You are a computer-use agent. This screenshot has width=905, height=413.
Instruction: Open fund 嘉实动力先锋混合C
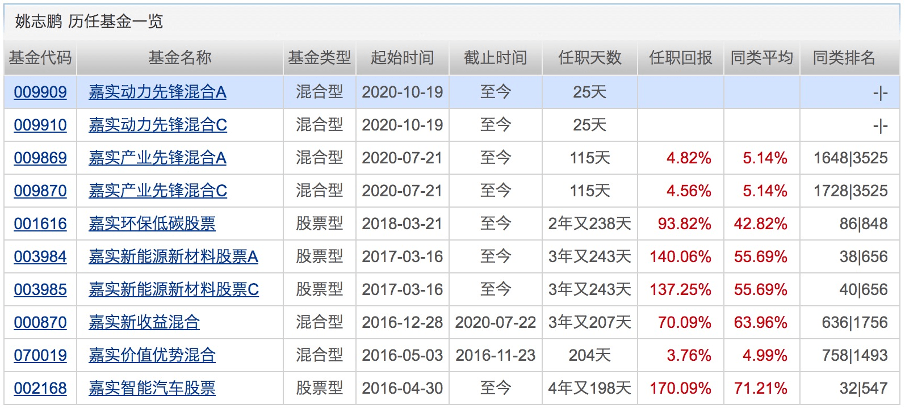(158, 125)
